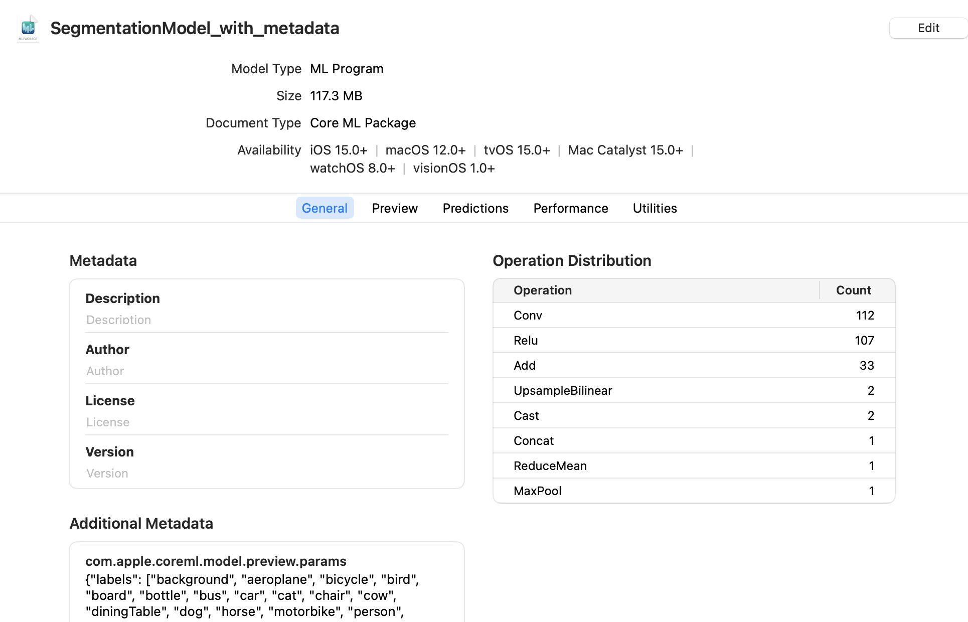Select the Concat operation row
The width and height of the screenshot is (968, 622).
[694, 441]
